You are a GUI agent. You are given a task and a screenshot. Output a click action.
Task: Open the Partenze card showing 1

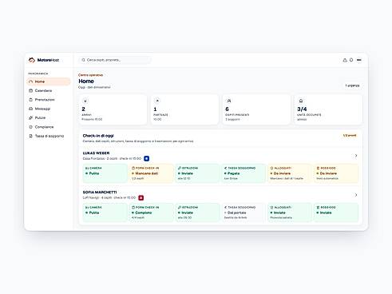pos(184,109)
